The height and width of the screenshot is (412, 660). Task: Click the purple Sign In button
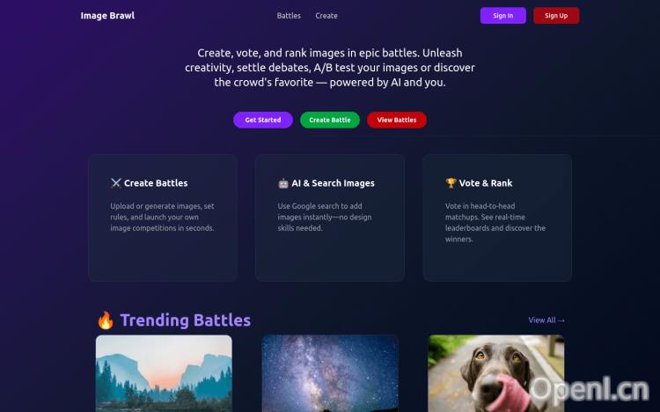(503, 16)
